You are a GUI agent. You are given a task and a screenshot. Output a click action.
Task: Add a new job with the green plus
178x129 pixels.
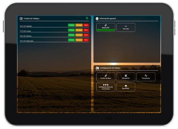87,18
